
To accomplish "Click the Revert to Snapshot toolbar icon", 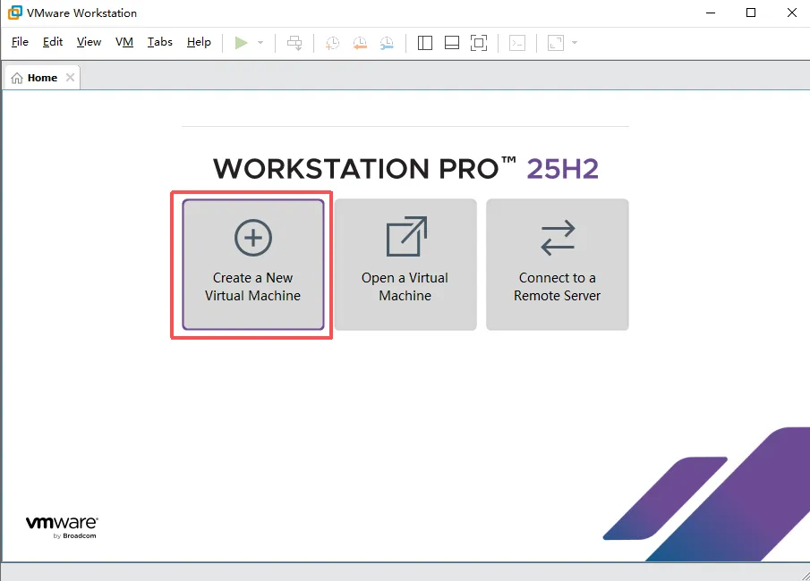I will (x=360, y=43).
